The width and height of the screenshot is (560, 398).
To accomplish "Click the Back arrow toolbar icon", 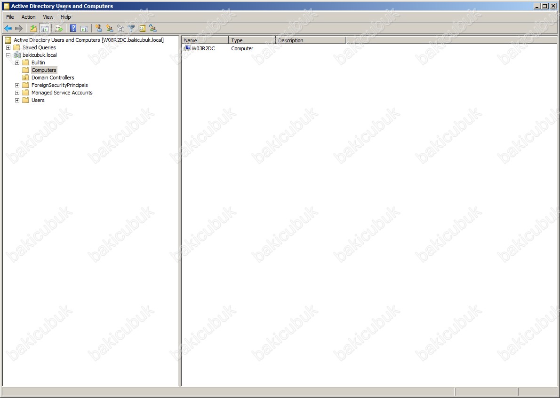I will pos(8,29).
